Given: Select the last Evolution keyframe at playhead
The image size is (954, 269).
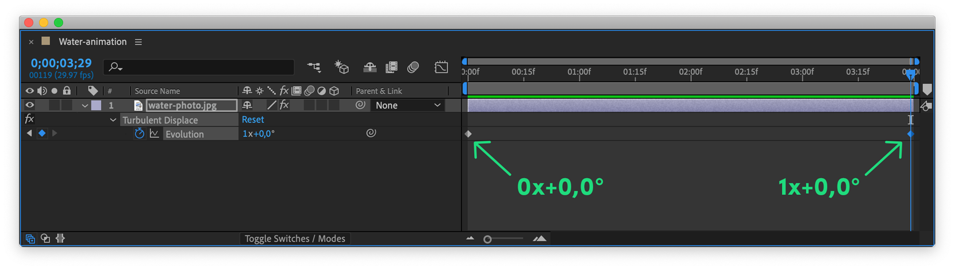Looking at the screenshot, I should point(911,134).
